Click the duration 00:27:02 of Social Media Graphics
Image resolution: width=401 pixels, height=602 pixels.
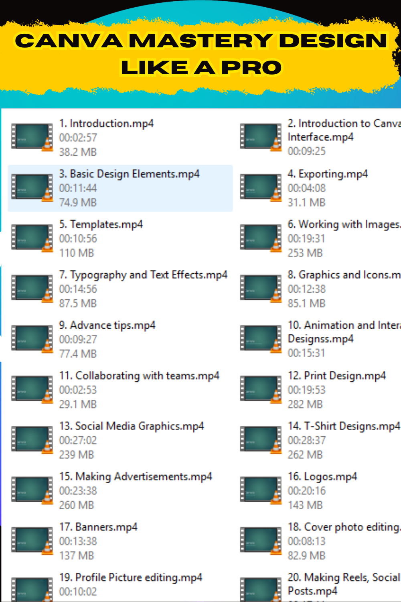click(x=78, y=441)
